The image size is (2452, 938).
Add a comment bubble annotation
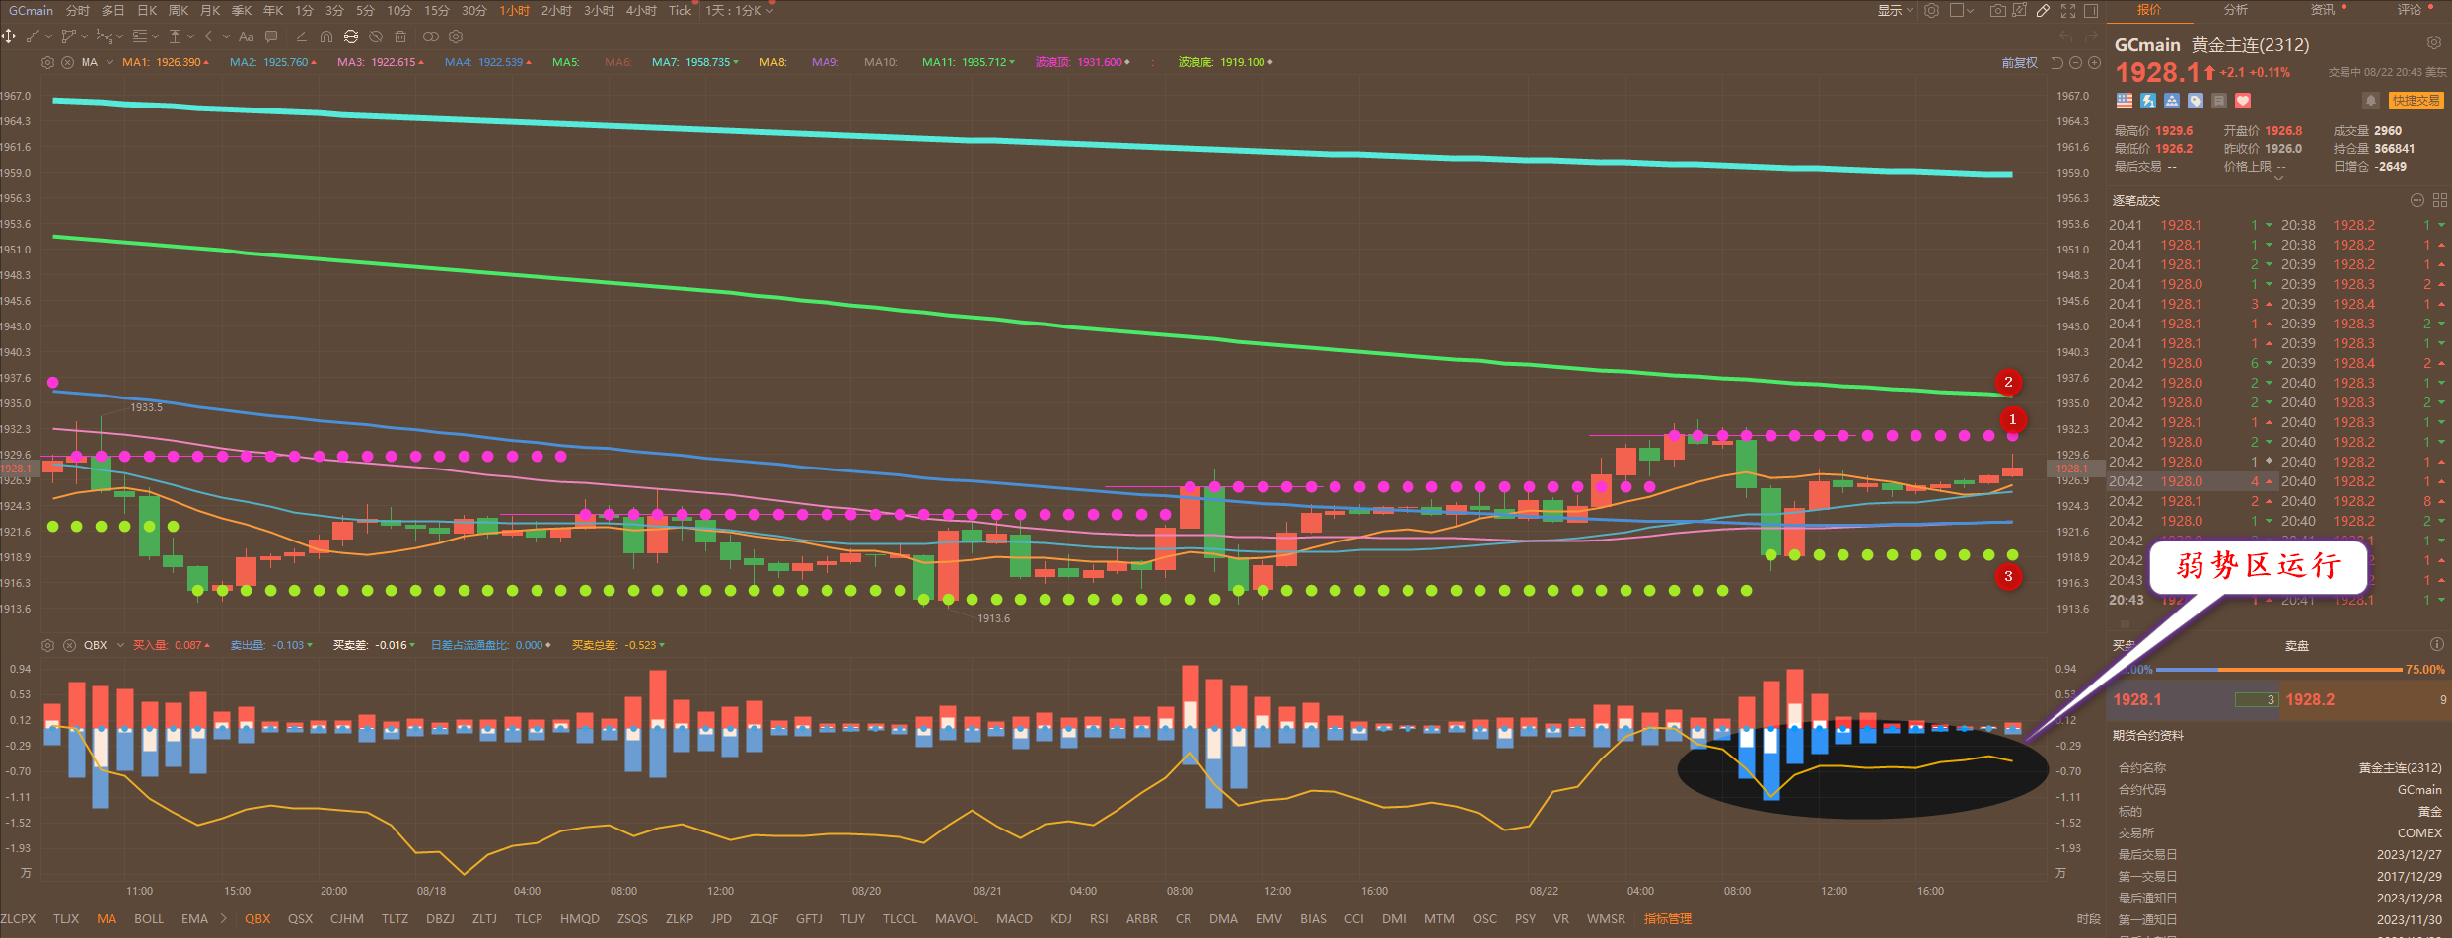pyautogui.click(x=271, y=36)
